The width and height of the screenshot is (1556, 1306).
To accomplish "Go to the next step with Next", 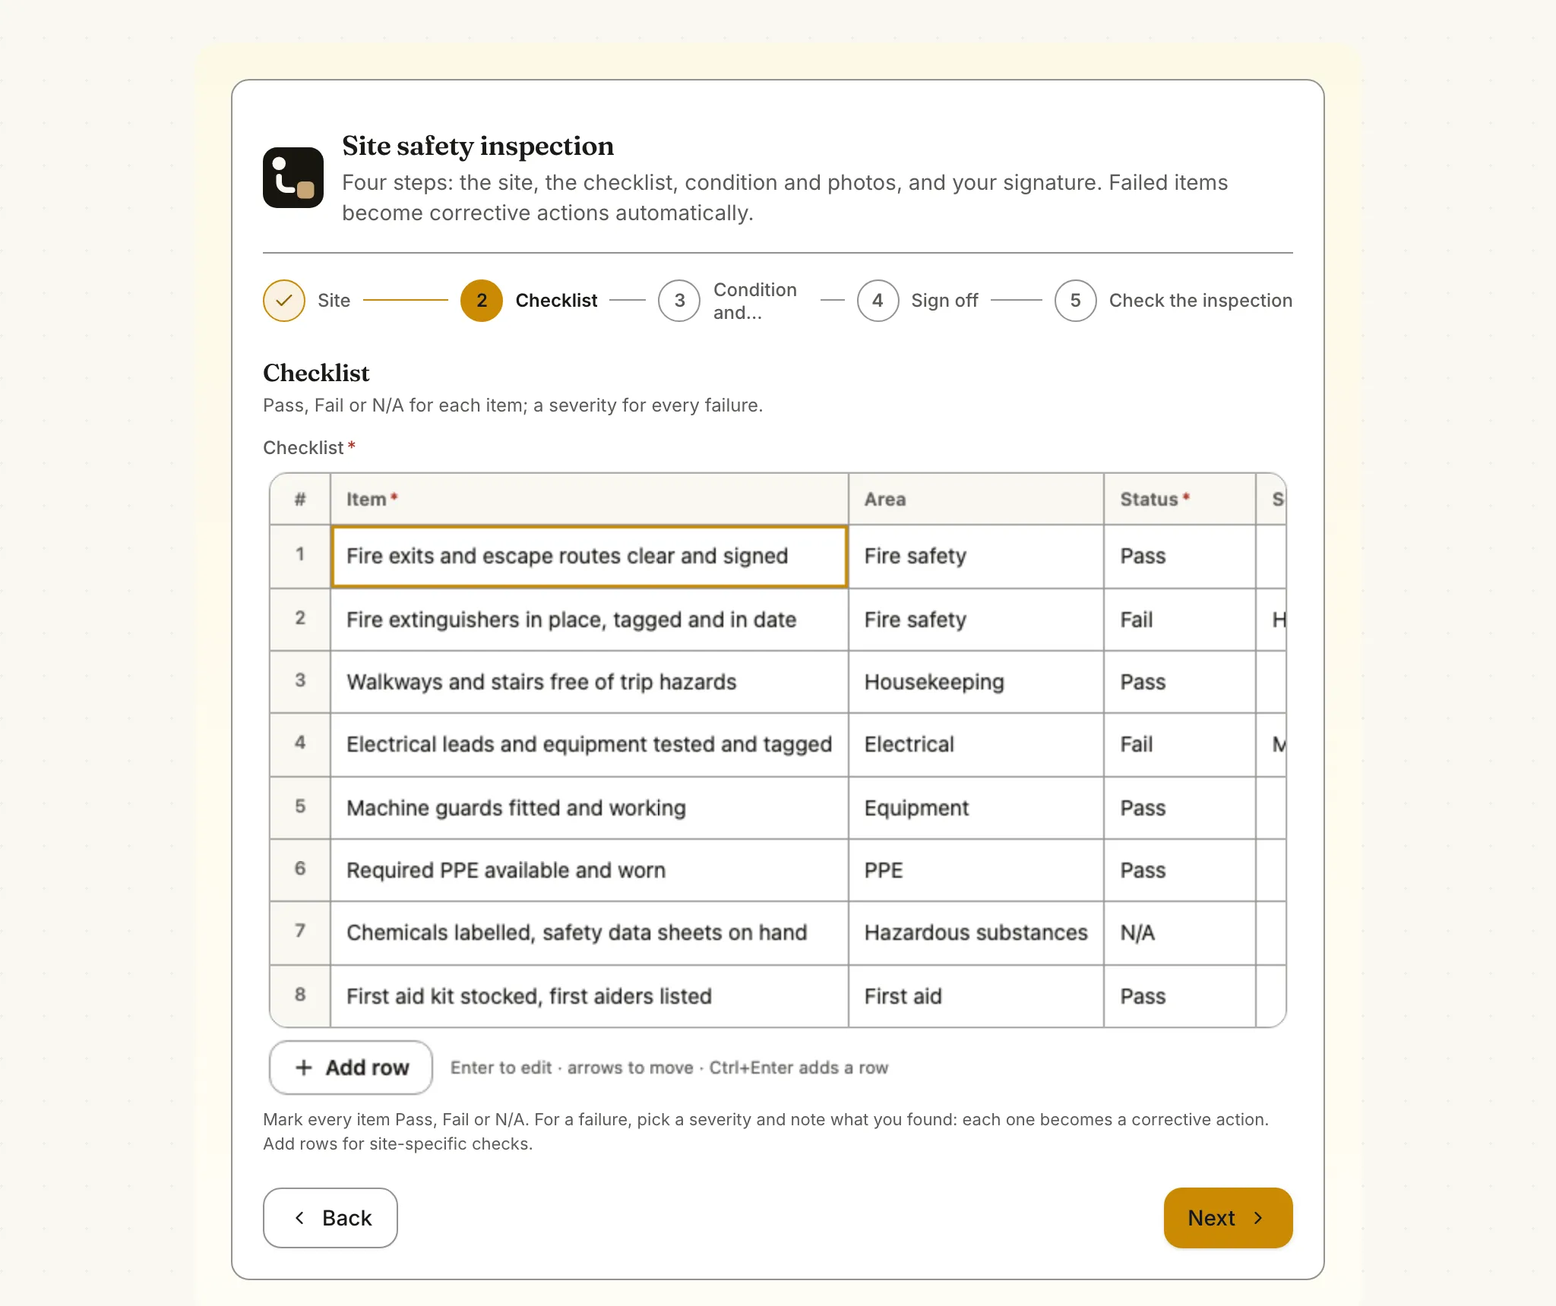I will [x=1228, y=1218].
